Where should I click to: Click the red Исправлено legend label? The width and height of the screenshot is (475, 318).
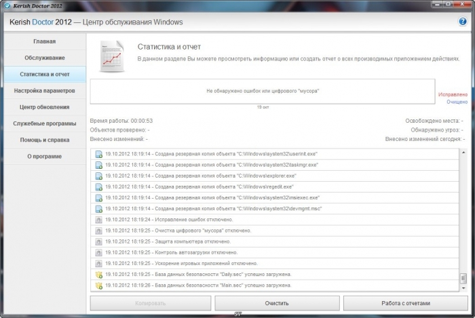coord(453,95)
